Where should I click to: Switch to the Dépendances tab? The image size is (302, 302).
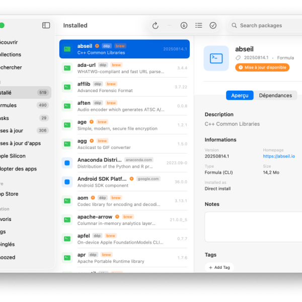tap(275, 95)
